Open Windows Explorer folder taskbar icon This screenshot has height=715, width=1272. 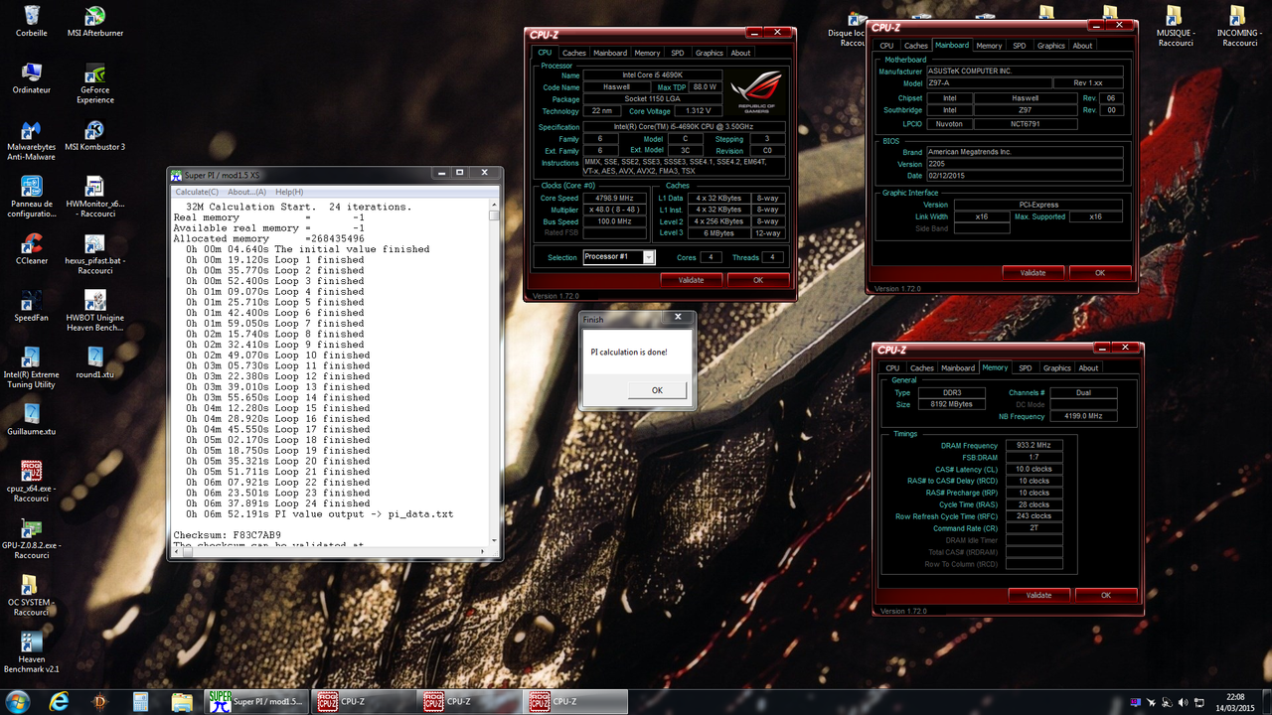(x=182, y=702)
